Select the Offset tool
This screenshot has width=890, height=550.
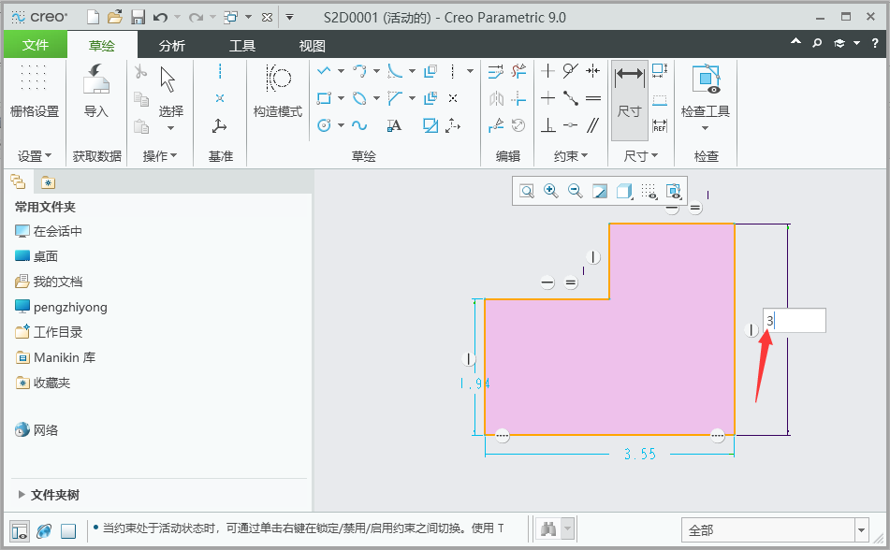[430, 71]
